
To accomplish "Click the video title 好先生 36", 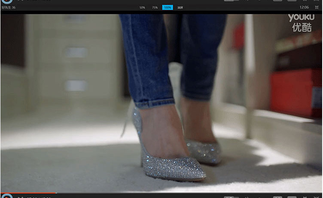I will click(x=8, y=8).
